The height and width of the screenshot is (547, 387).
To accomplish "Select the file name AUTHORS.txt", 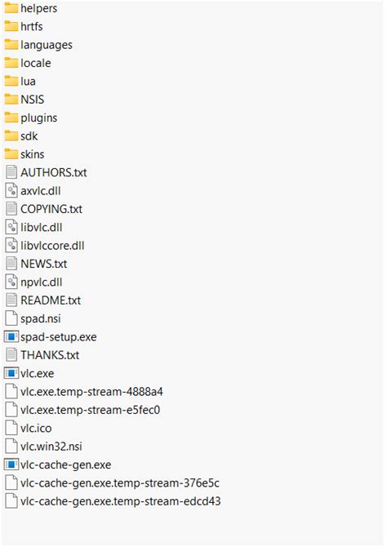I will (x=54, y=172).
